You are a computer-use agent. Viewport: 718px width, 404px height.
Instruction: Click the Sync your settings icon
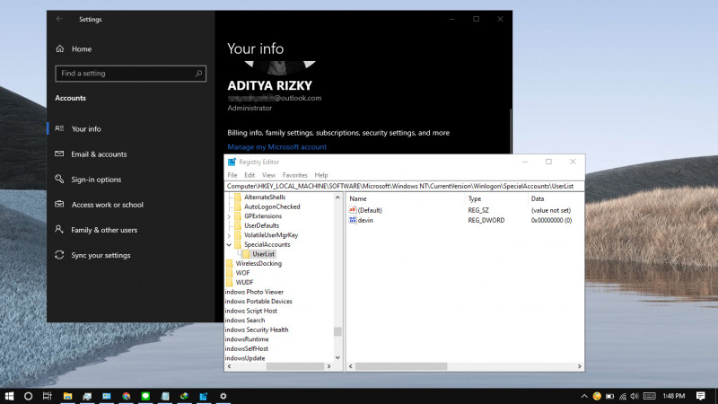(x=59, y=255)
